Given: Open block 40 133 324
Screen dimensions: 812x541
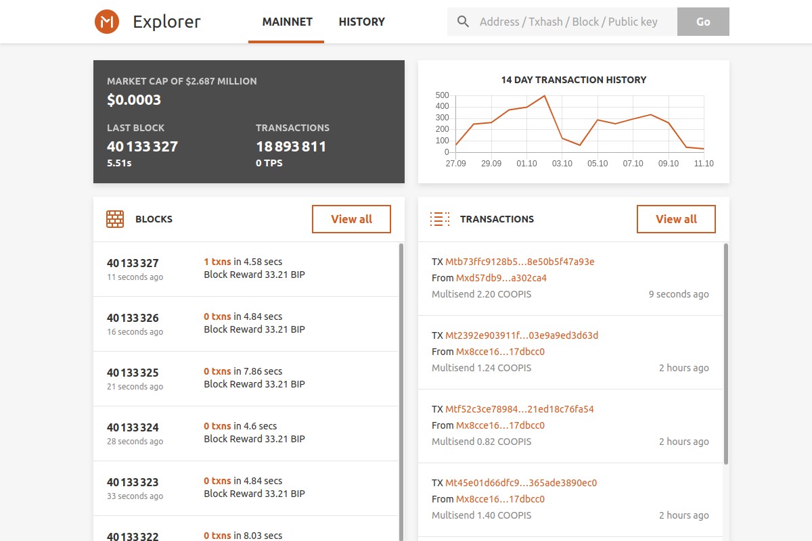Looking at the screenshot, I should click(x=133, y=427).
